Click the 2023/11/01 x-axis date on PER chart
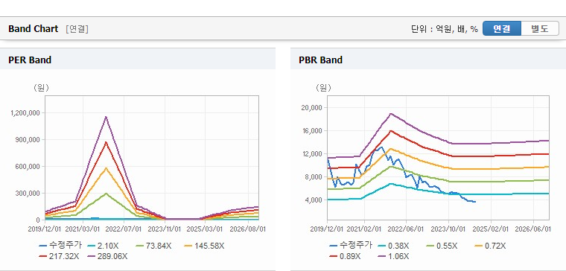 pyautogui.click(x=165, y=229)
